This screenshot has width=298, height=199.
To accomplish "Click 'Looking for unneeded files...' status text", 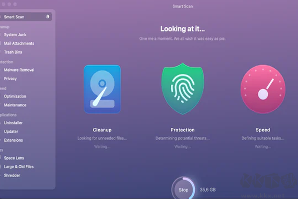I will click(x=102, y=138).
